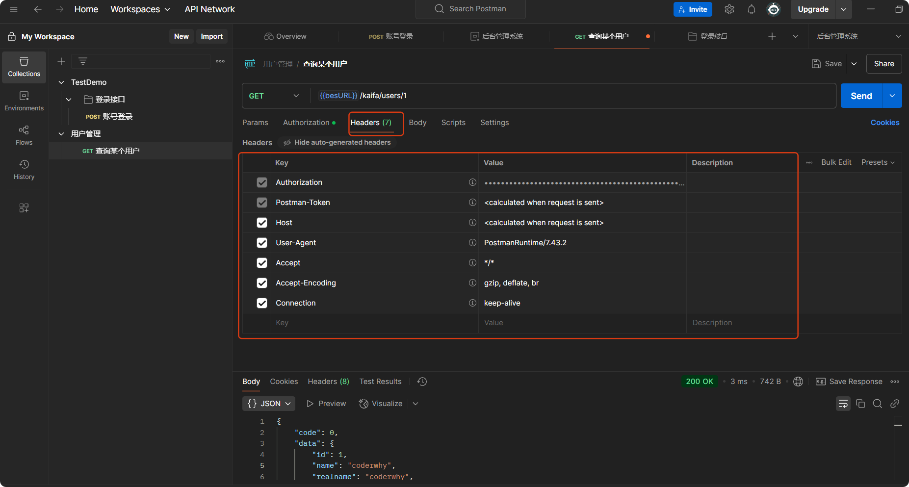The width and height of the screenshot is (909, 487).
Task: Switch to the request Body tab
Action: 417,123
